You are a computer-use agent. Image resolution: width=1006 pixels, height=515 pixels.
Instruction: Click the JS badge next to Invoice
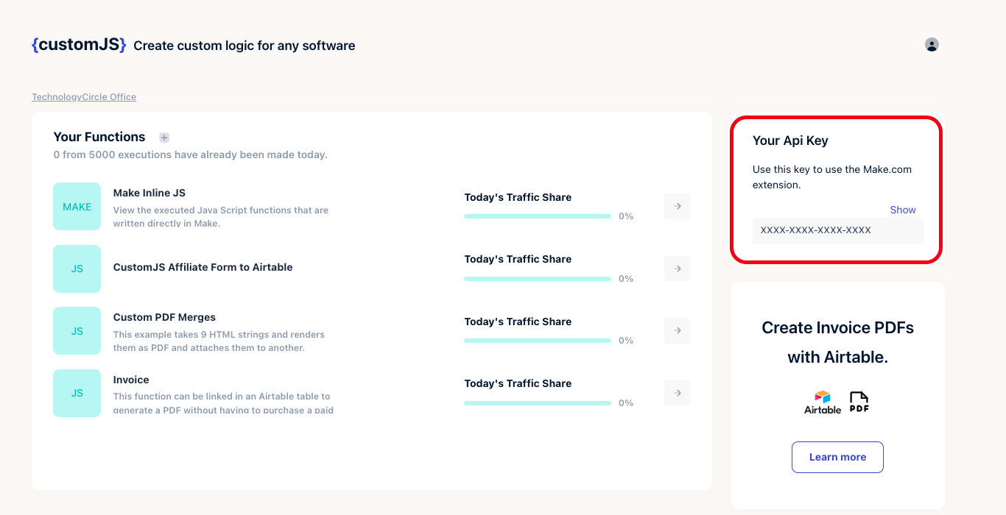coord(77,393)
